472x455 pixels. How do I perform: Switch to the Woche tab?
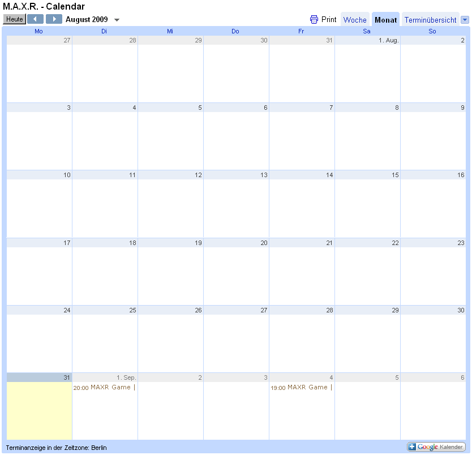(355, 20)
